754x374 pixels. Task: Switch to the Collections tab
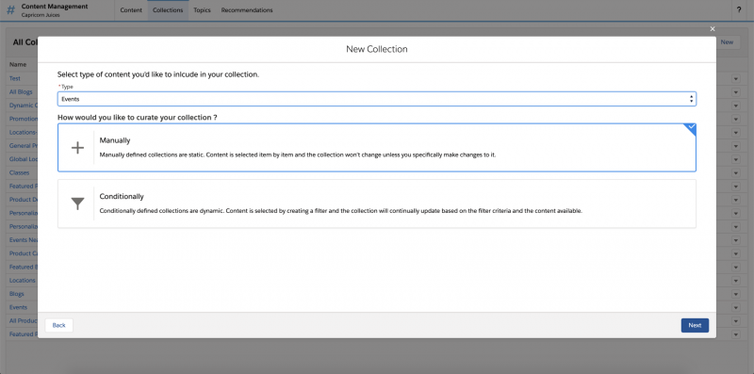tap(168, 10)
